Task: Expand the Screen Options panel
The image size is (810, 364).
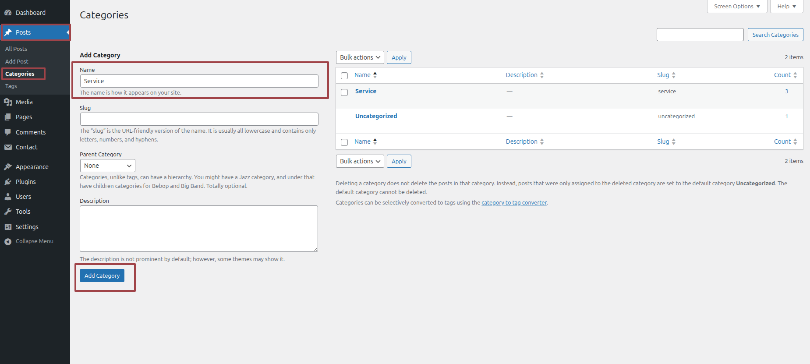Action: (x=737, y=7)
